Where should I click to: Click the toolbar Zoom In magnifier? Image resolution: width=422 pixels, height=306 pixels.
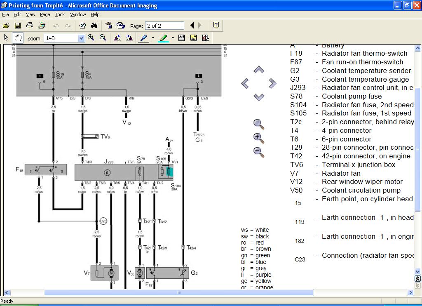pos(91,38)
